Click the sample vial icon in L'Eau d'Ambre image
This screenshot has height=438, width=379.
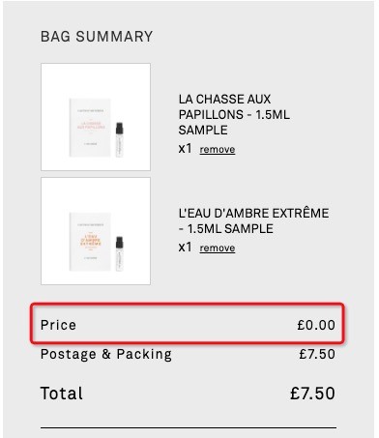[119, 253]
